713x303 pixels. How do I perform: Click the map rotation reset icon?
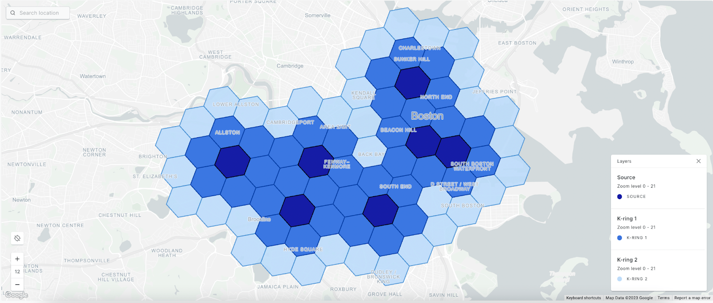click(x=17, y=238)
